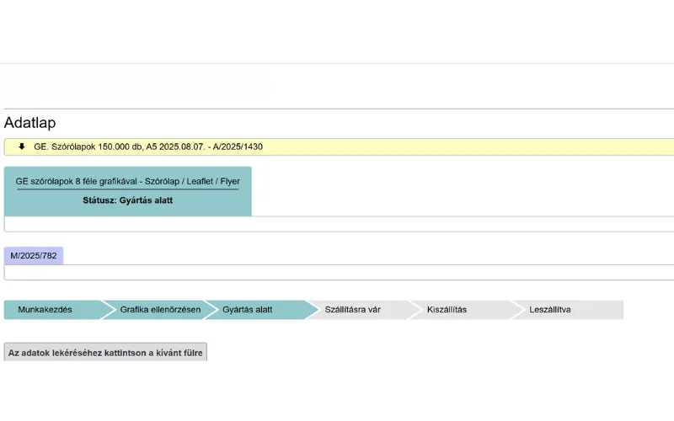Click the Leszállítva progress step
Viewport: 674px width, 421px height.
click(x=568, y=310)
